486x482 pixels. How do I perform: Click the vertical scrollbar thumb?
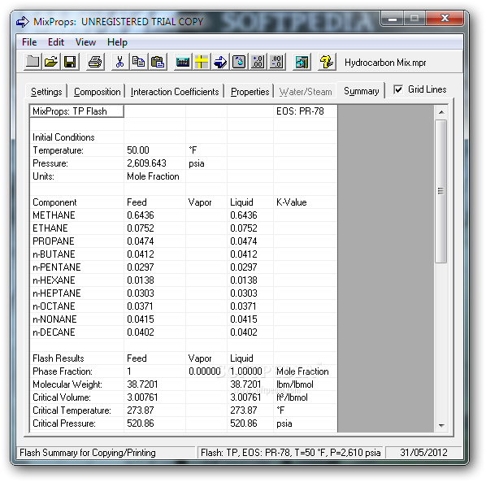click(440, 191)
